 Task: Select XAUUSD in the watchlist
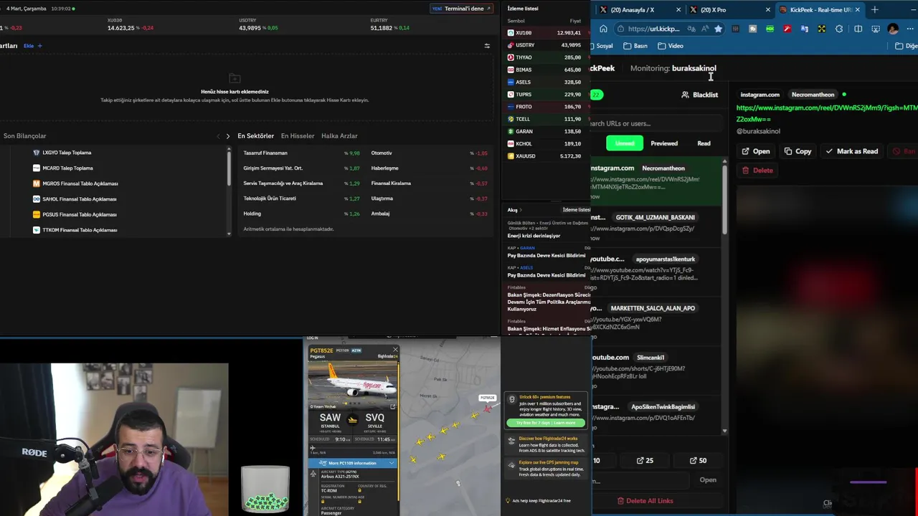coord(545,156)
